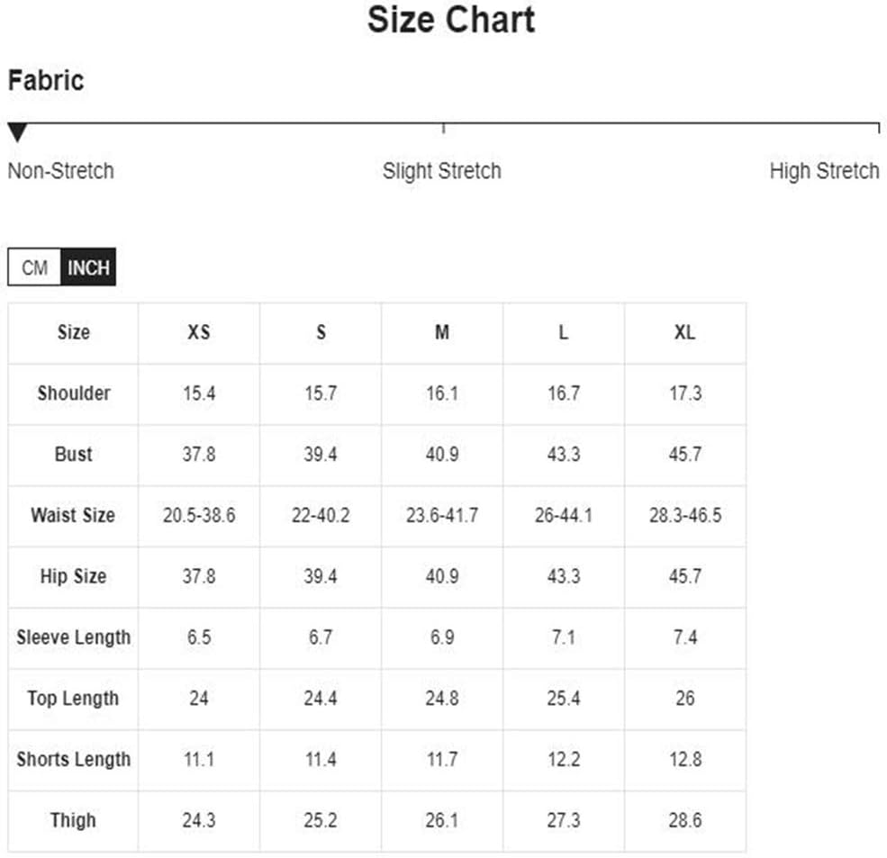This screenshot has height=858, width=887.
Task: Click the Shoulder row label
Action: tap(74, 393)
